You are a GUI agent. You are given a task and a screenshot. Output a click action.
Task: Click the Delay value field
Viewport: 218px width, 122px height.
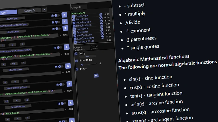coord(88,56)
